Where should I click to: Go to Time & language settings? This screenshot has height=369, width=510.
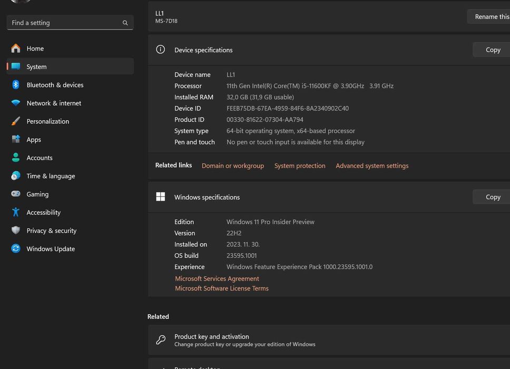click(51, 176)
